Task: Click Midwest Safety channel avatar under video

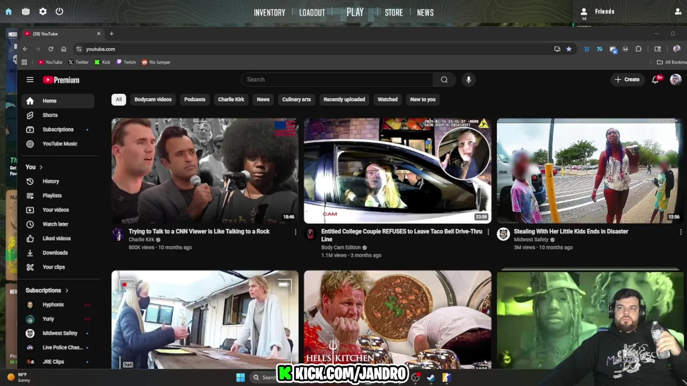Action: 503,234
